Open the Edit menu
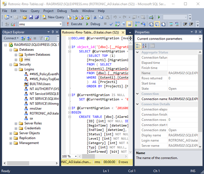The image size is (204, 174). point(13,11)
